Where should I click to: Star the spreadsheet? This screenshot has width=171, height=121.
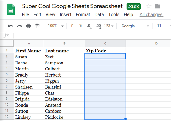[x=149, y=6]
